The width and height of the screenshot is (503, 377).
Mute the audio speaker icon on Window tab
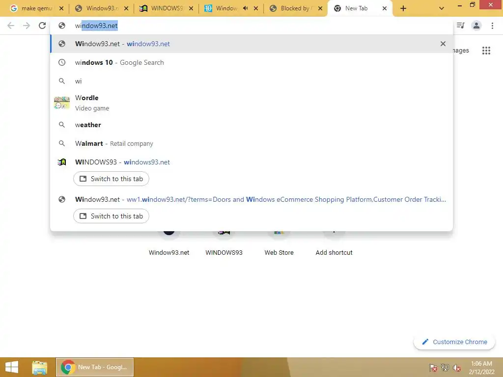246,8
